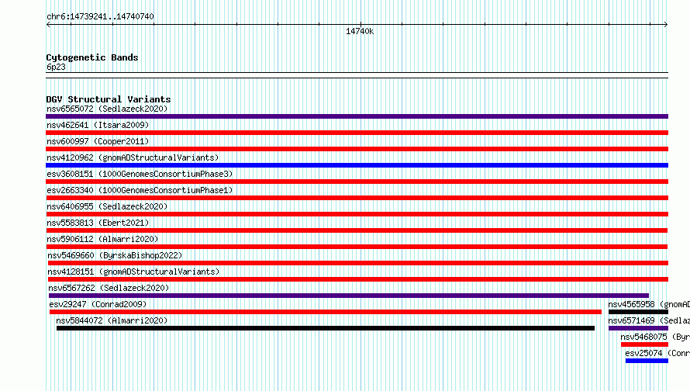This screenshot has height=391, width=690.
Task: Select the purple bar for nsv6565072
Action: pyautogui.click(x=357, y=116)
